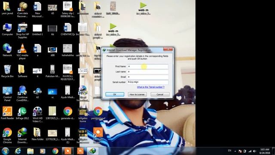Screen dimensions: 275x155
Task: Select the hehehehhe image file icon
Action: coord(68,50)
